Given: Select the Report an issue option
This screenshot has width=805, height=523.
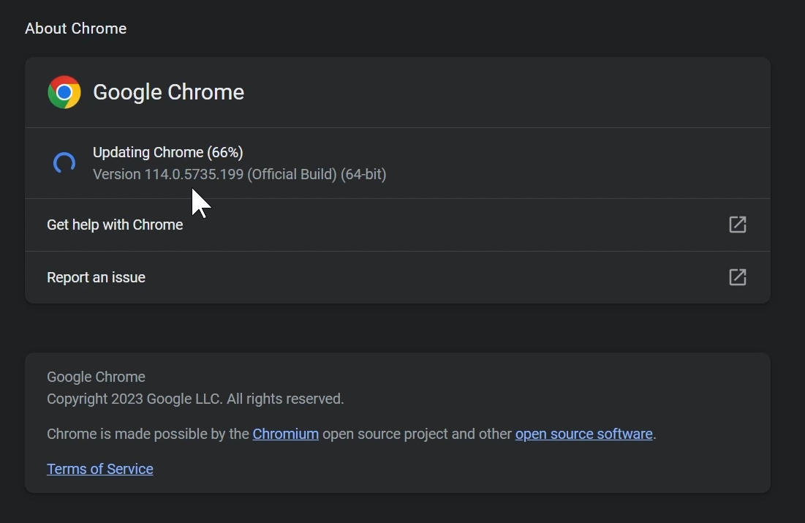Looking at the screenshot, I should tap(96, 277).
